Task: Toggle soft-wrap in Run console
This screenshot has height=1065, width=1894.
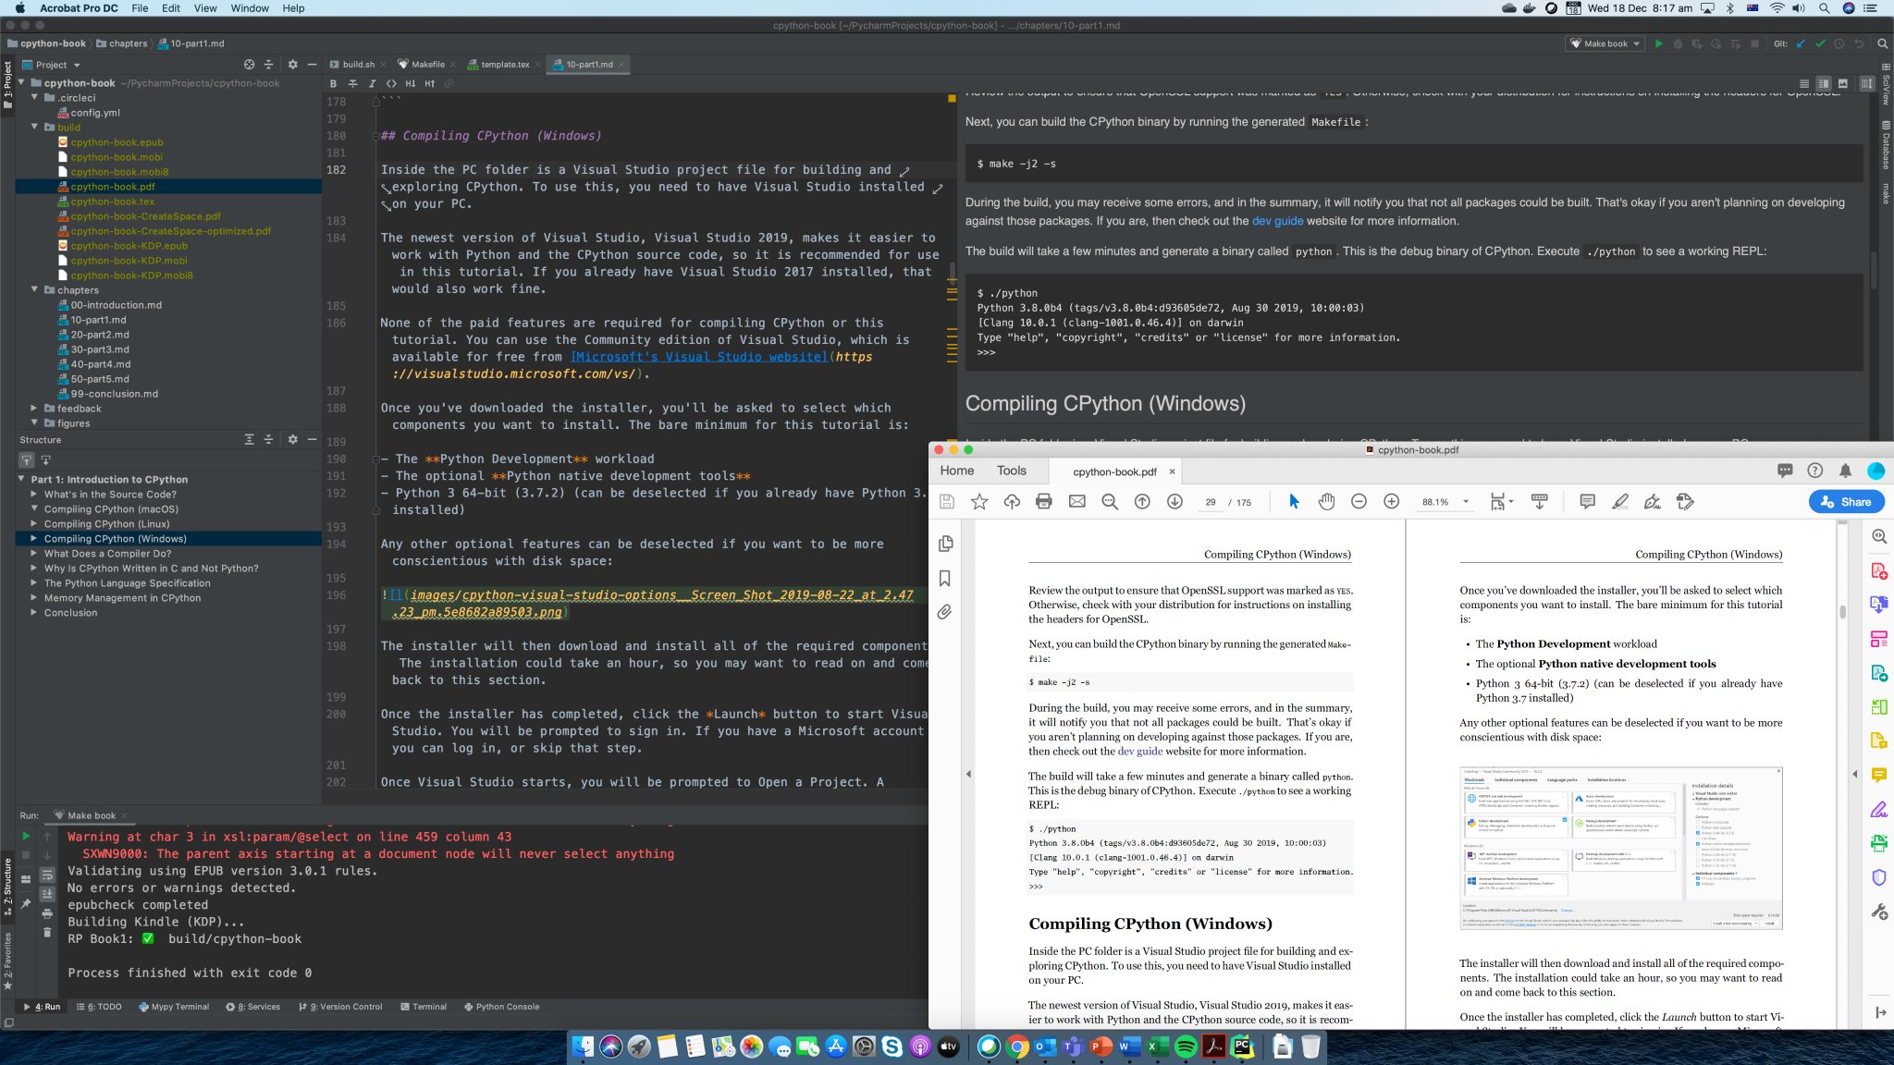Action: 47,875
